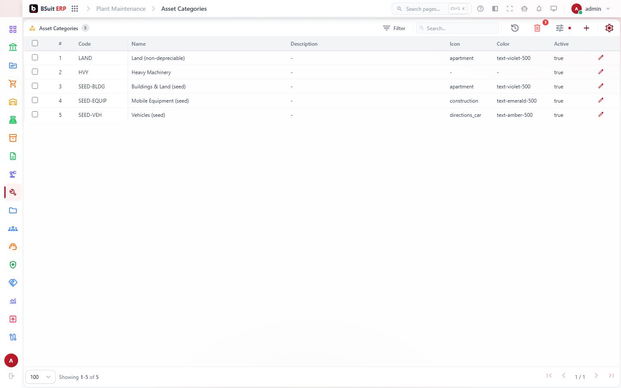Image resolution: width=621 pixels, height=388 pixels.
Task: Select the 'text-emerald-500' color cell
Action: coord(517,101)
